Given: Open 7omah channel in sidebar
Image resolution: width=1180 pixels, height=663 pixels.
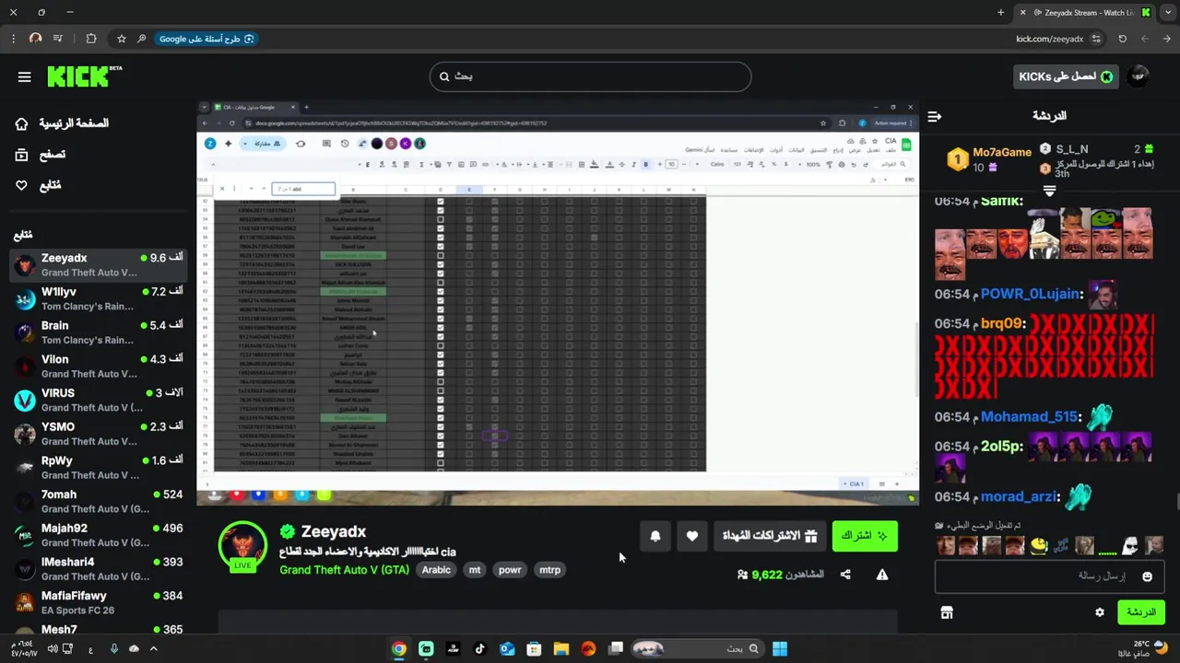Looking at the screenshot, I should click(x=99, y=502).
